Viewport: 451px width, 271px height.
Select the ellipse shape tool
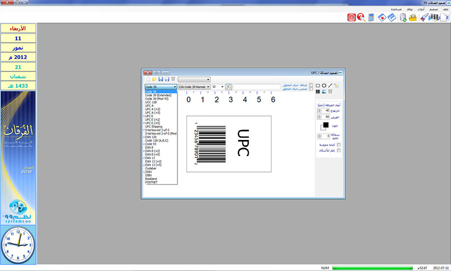pyautogui.click(x=324, y=85)
